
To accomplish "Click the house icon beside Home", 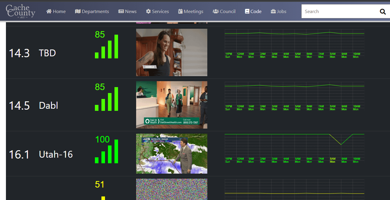I will (x=49, y=11).
